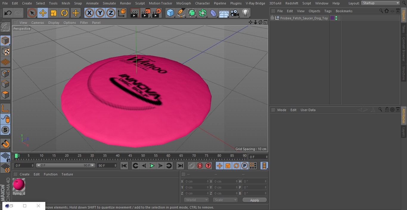This screenshot has width=407, height=210.
Task: Click the Undo arrow icon
Action: [x=8, y=13]
